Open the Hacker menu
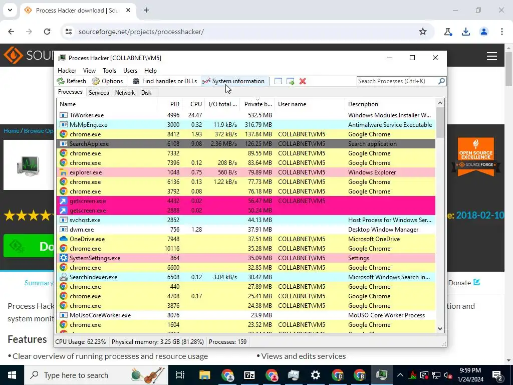513x385 pixels. (x=67, y=70)
